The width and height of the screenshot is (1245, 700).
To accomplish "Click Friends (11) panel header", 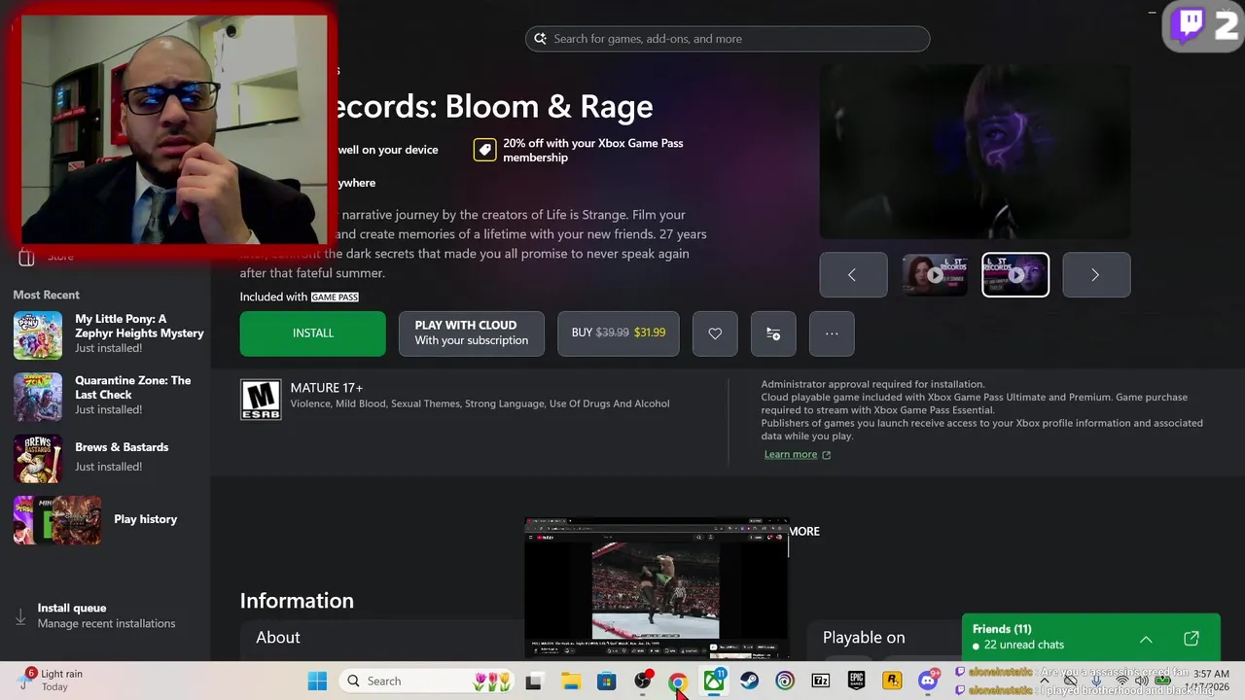I will (1002, 629).
